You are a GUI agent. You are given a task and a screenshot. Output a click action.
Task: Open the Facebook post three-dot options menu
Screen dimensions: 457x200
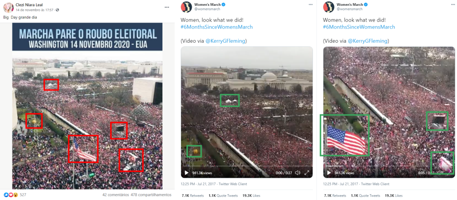[167, 7]
